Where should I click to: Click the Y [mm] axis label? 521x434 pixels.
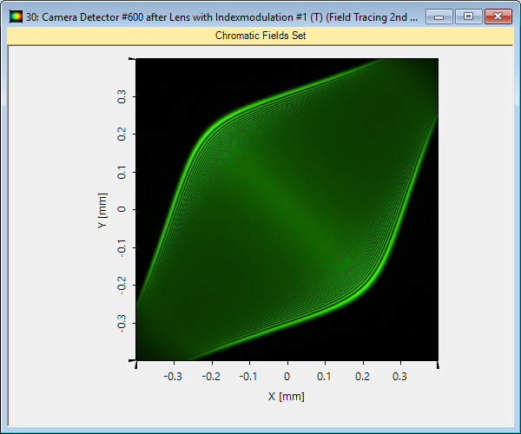(102, 210)
